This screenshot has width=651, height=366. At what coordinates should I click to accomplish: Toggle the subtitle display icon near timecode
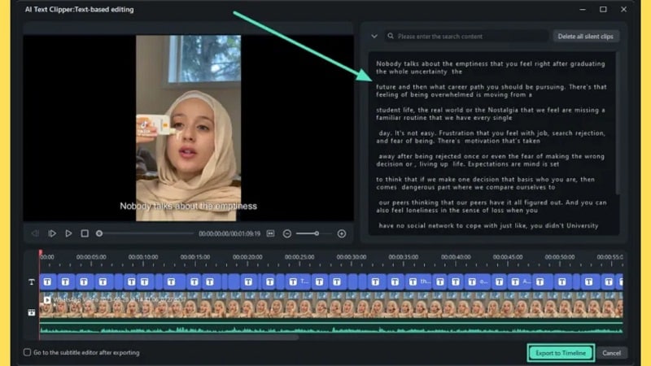271,233
